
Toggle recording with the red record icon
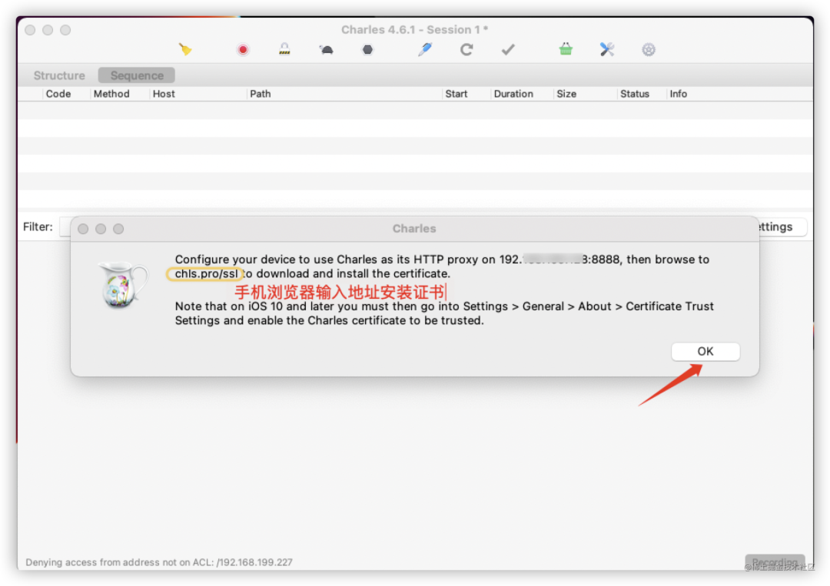point(242,50)
